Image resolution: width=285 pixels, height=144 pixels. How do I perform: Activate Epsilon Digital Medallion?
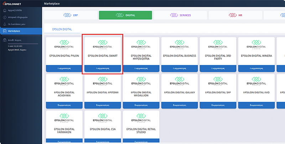coord(141,105)
